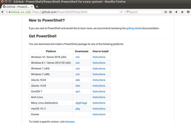Click the github.com URL address bar
The image size is (191, 125).
point(75,12)
